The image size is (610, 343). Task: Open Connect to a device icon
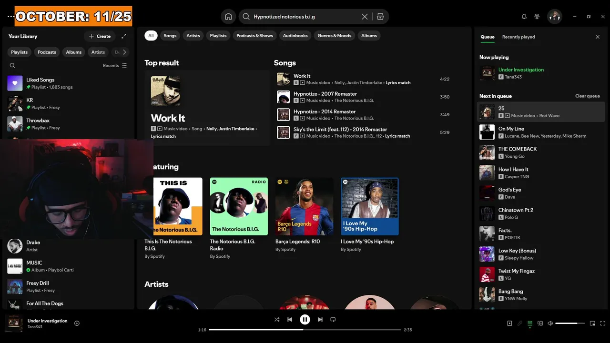(x=540, y=323)
